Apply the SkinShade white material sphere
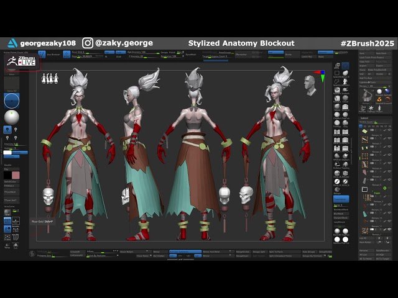This screenshot has height=298, width=398. point(337,239)
